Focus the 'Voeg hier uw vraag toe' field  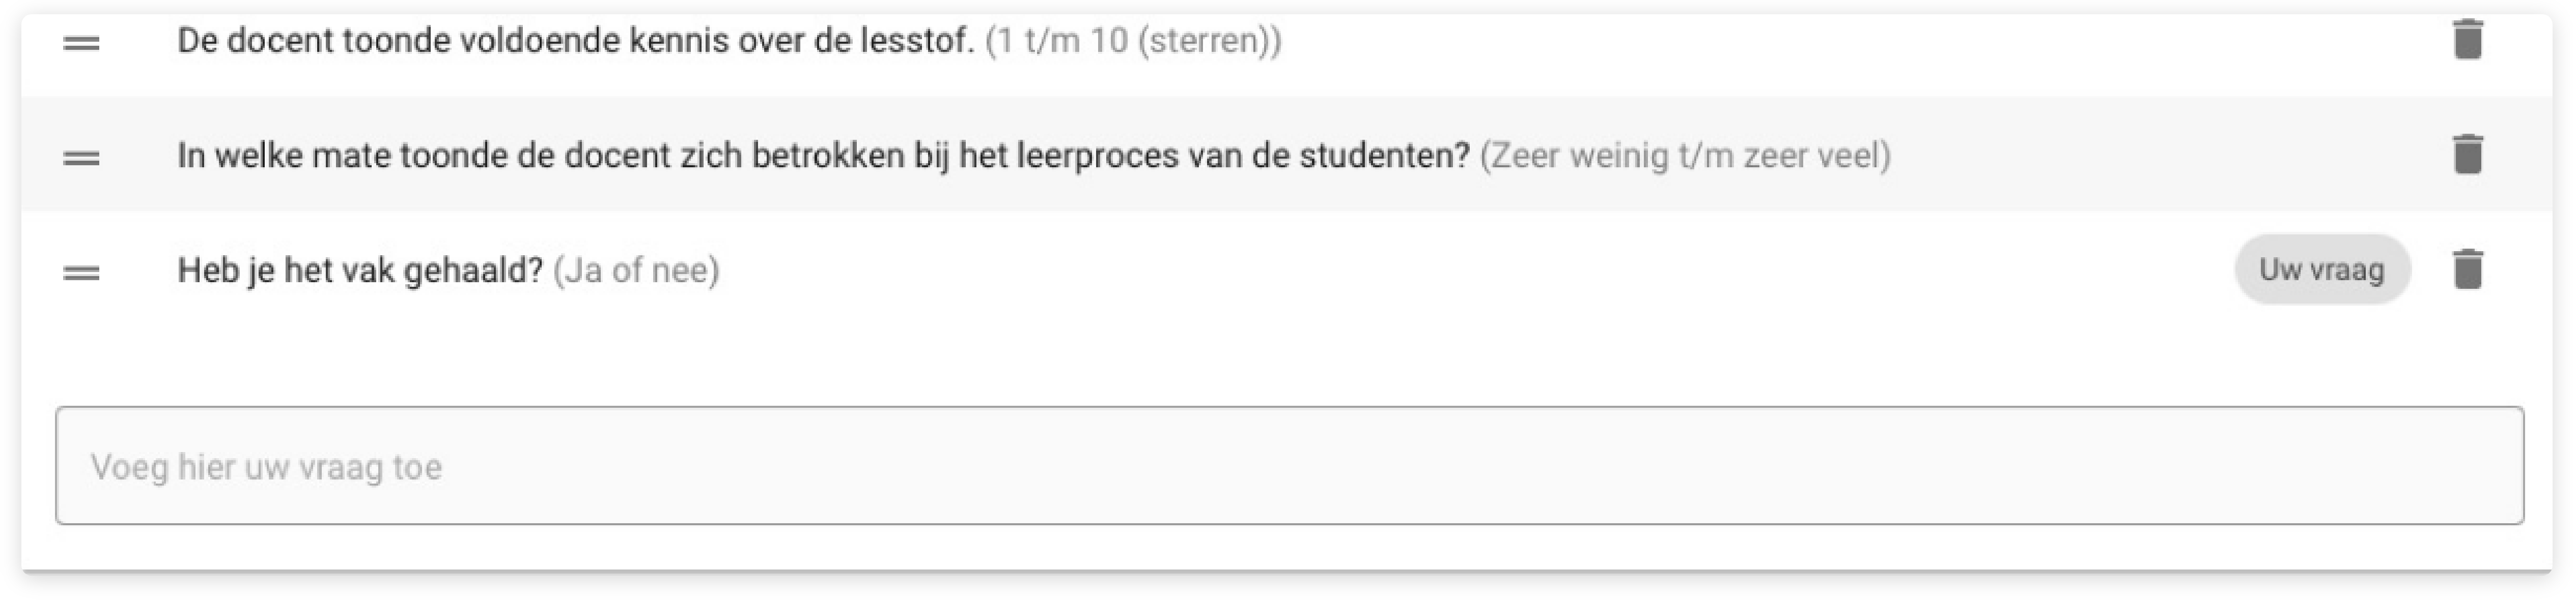(1288, 465)
